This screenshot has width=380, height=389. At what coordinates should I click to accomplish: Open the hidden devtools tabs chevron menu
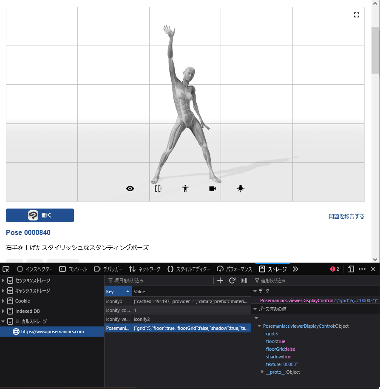tap(295, 269)
